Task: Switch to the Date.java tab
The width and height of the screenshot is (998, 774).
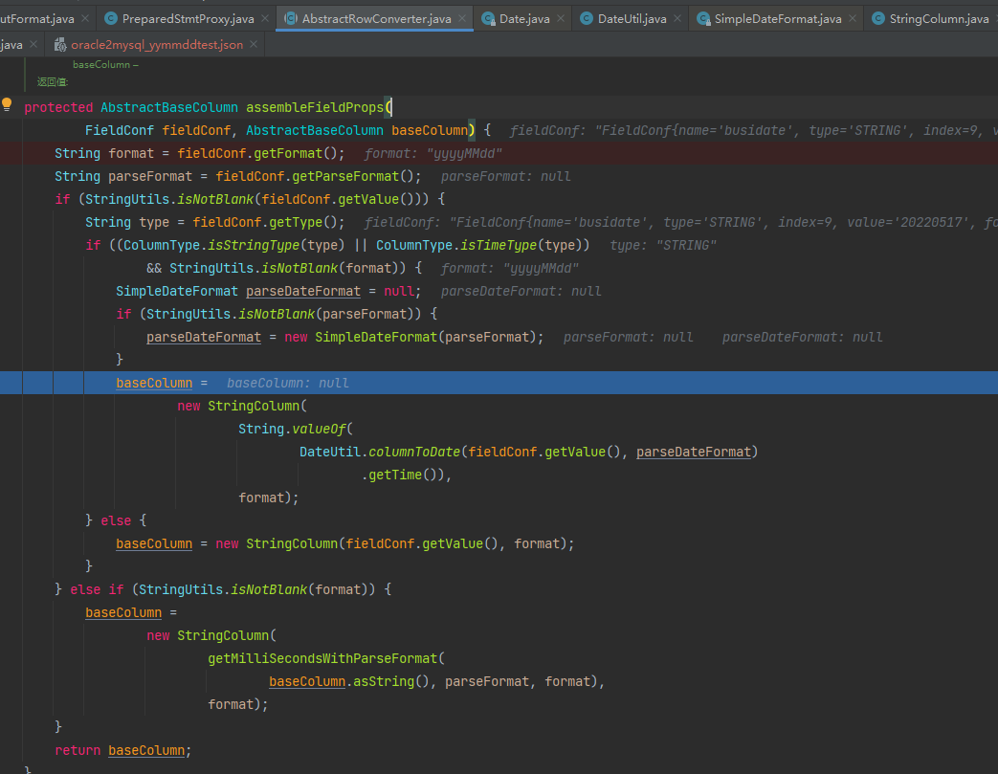Action: point(524,19)
